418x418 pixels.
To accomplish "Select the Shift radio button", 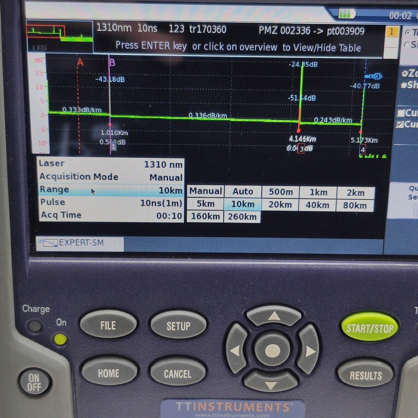I will coord(404,85).
